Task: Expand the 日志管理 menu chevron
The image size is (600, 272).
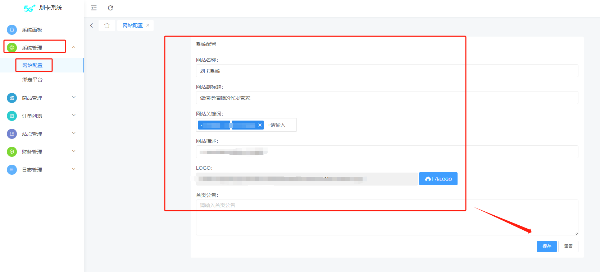Action: 74,169
